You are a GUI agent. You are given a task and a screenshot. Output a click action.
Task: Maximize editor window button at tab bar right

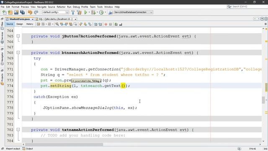coord(266,18)
